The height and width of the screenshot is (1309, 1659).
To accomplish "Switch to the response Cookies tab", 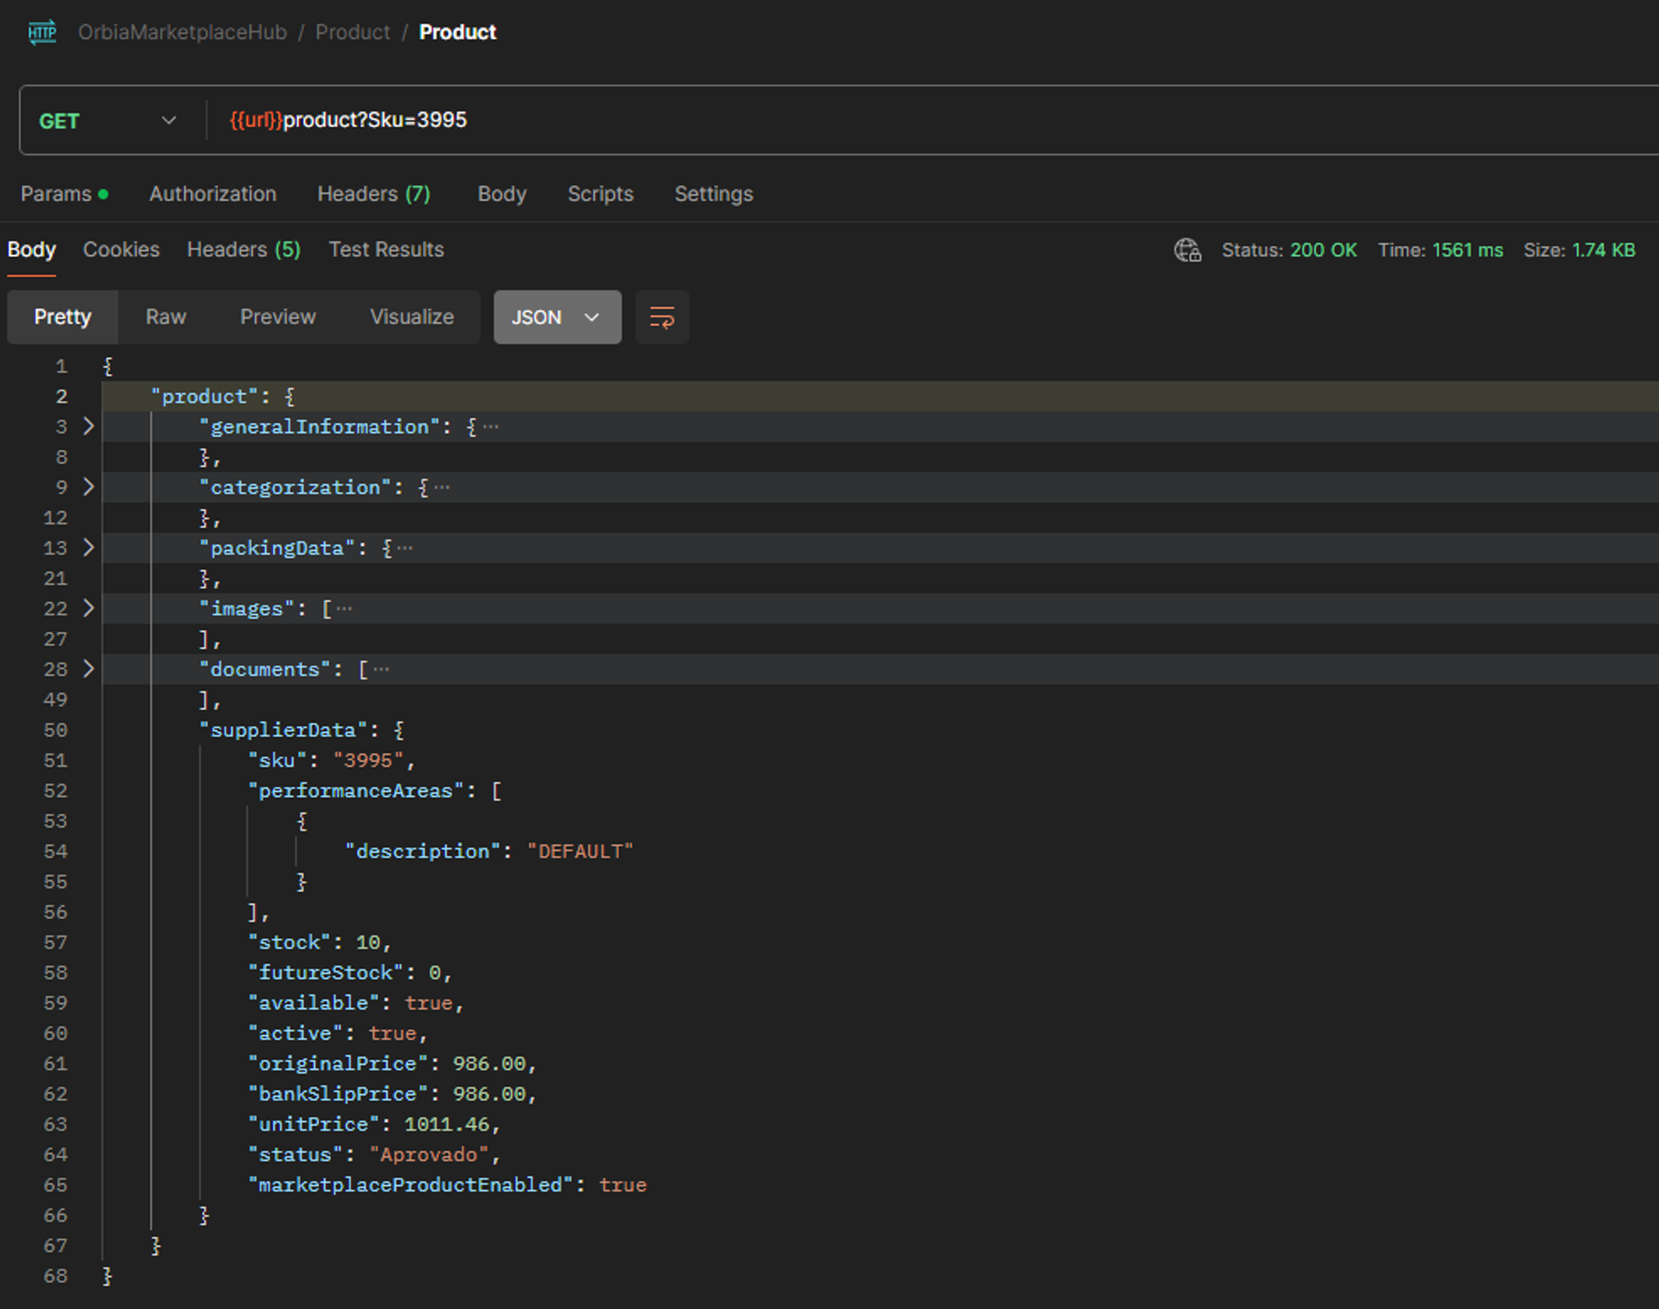I will (x=121, y=249).
